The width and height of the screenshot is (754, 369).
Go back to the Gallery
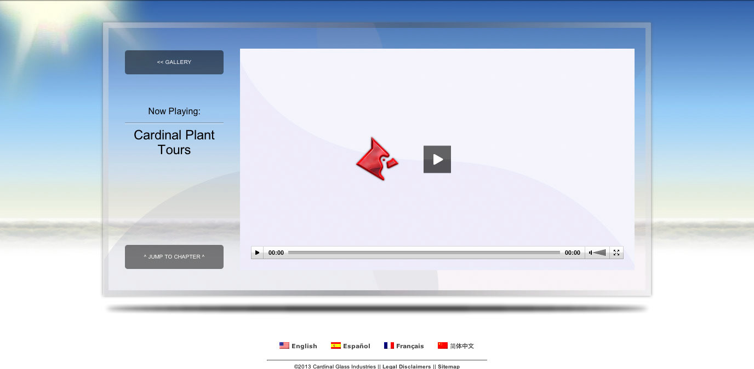[x=174, y=62]
